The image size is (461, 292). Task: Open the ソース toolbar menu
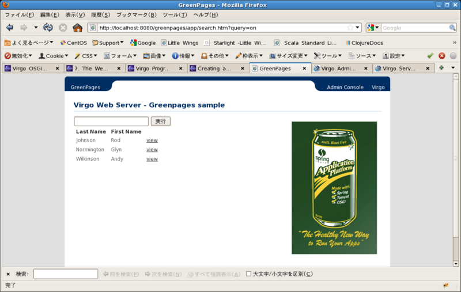click(x=362, y=55)
